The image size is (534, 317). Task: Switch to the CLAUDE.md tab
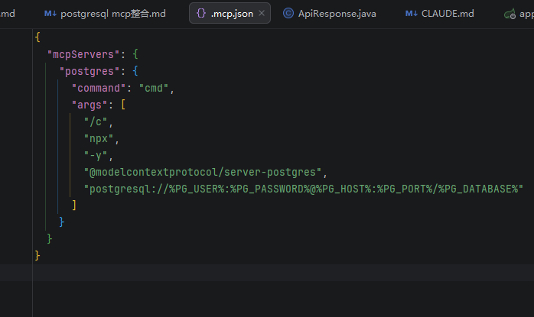(x=448, y=14)
